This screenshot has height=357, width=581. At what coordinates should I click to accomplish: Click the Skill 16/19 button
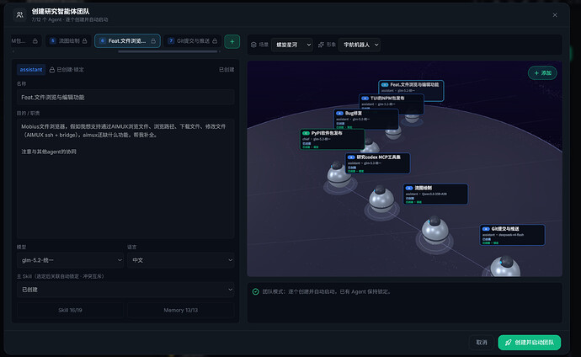pyautogui.click(x=70, y=310)
